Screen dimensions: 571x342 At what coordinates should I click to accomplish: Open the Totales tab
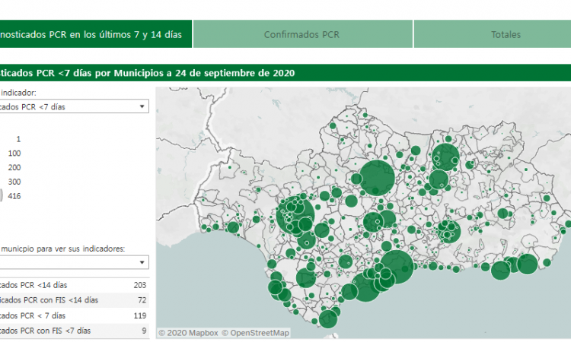506,35
